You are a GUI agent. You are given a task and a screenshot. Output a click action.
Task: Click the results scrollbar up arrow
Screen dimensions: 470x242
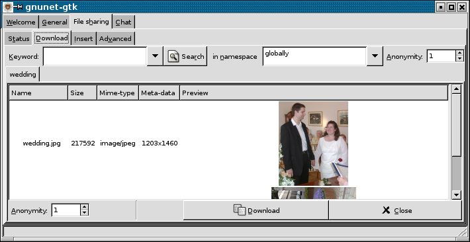tap(456, 89)
